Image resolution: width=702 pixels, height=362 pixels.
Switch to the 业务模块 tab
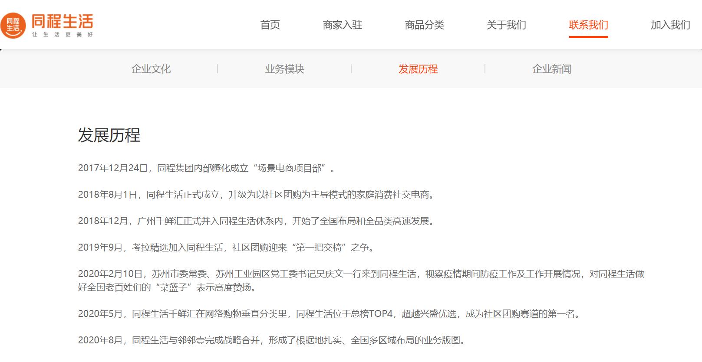[x=285, y=69]
